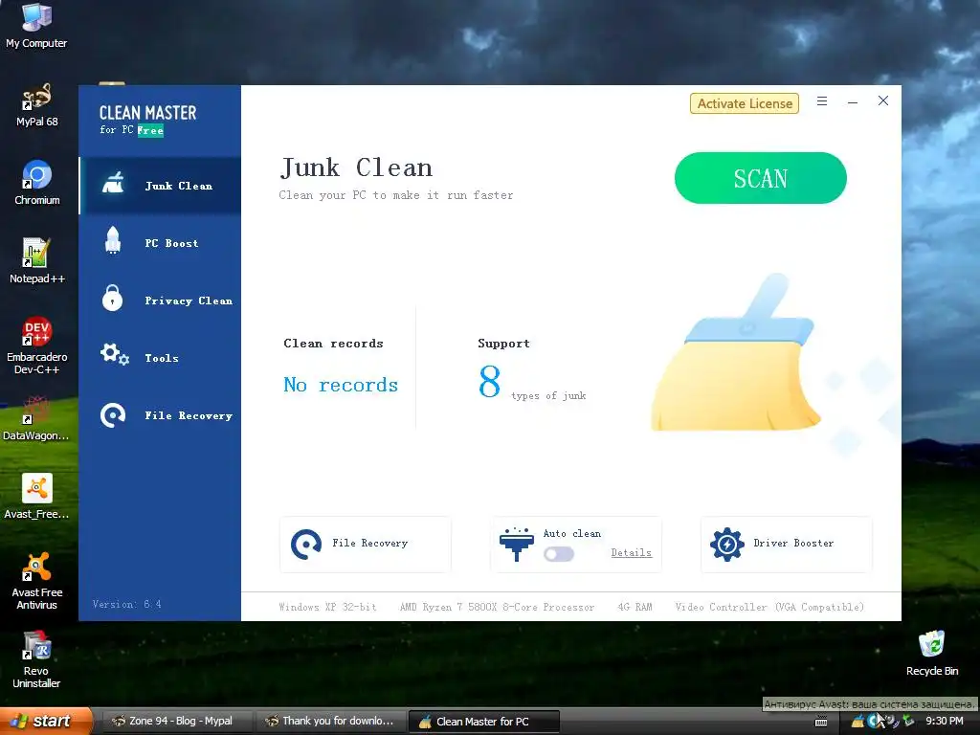
Task: Switch to Thank you for download taskbar item
Action: 330,722
